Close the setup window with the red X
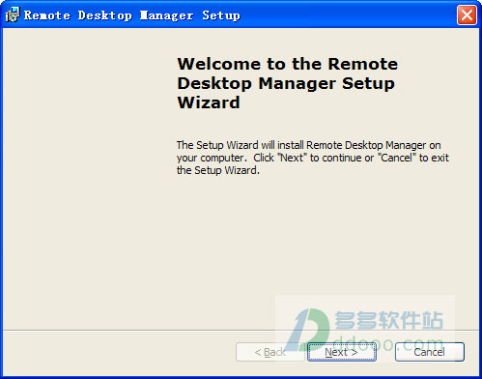This screenshot has width=482, height=379. tap(467, 15)
